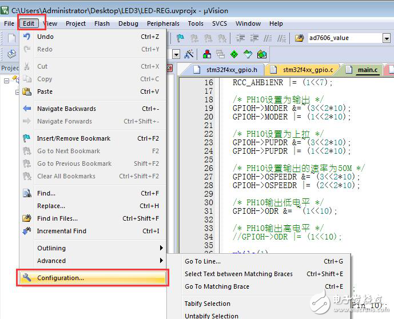
Task: Open the ad7606_value search dropdown
Action: coord(386,38)
